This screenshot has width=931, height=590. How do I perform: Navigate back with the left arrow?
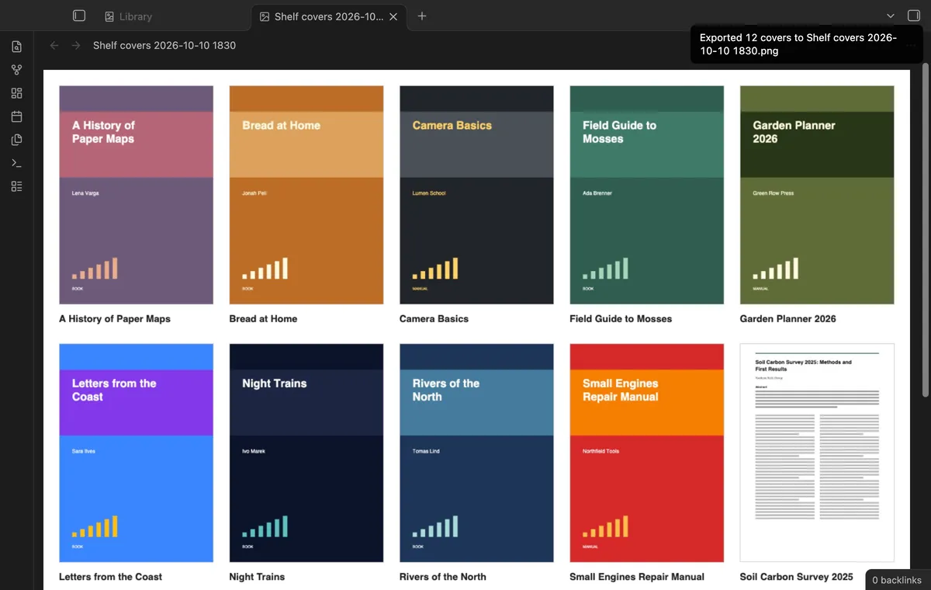click(54, 46)
